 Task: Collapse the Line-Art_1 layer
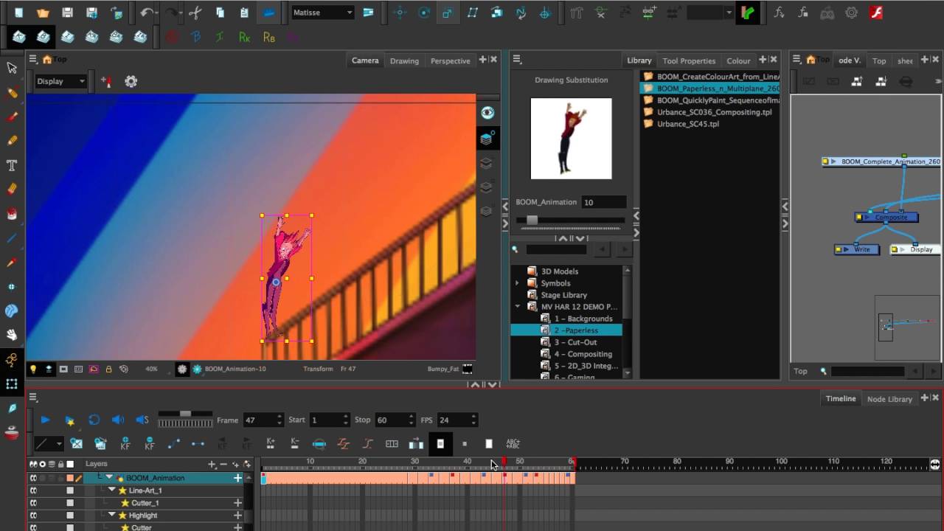point(112,490)
